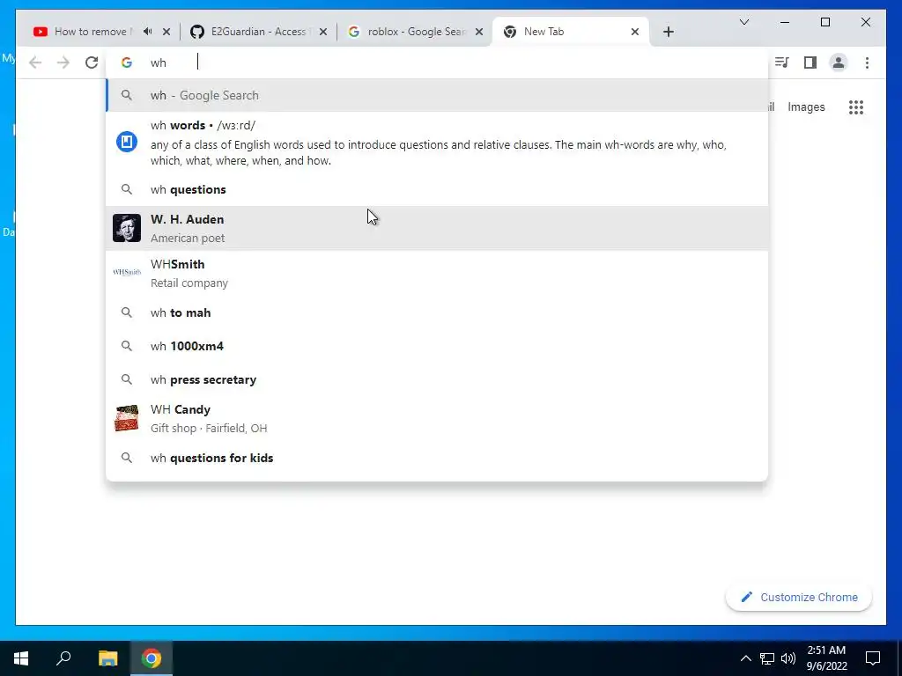This screenshot has width=902, height=676.
Task: Click the browser back arrow
Action: click(35, 62)
